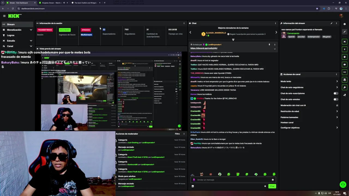Expand the Estudio sidebar menu
This screenshot has height=196, width=349.
point(17,41)
